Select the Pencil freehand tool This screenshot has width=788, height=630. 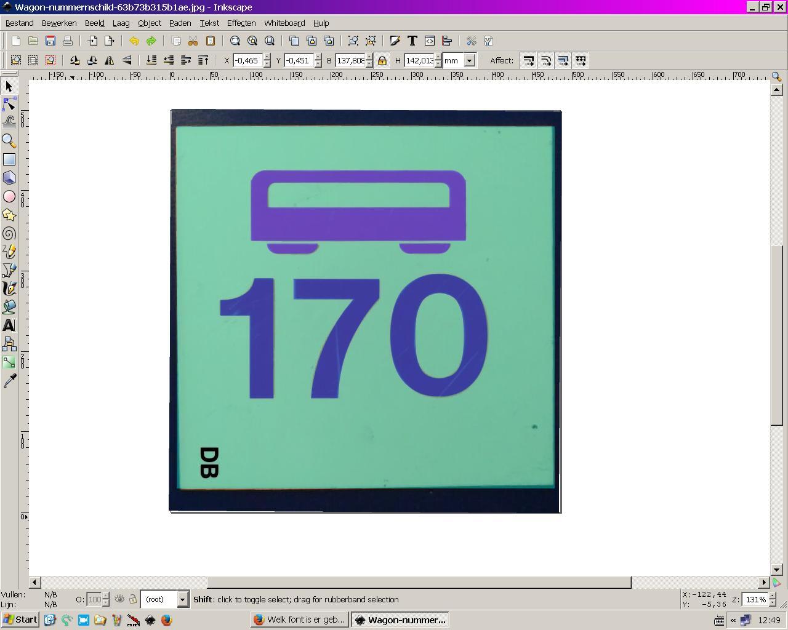(9, 252)
